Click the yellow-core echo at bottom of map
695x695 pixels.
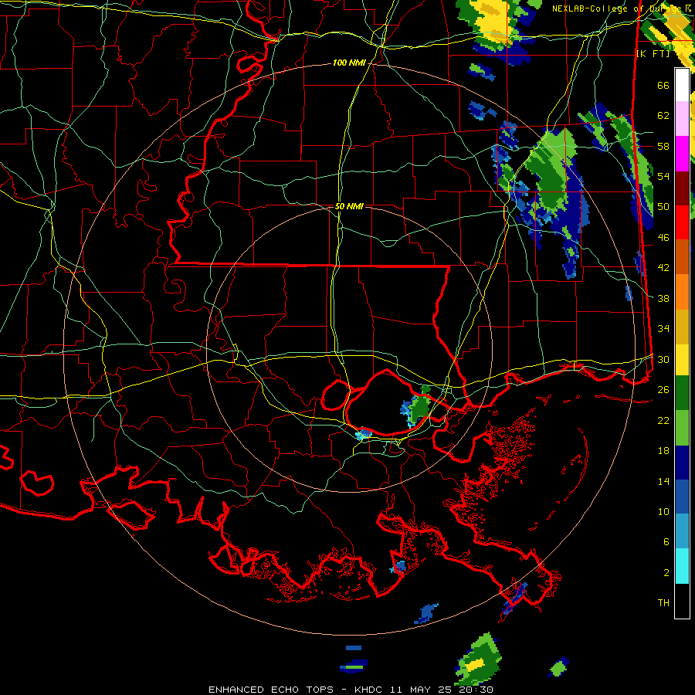(x=478, y=659)
